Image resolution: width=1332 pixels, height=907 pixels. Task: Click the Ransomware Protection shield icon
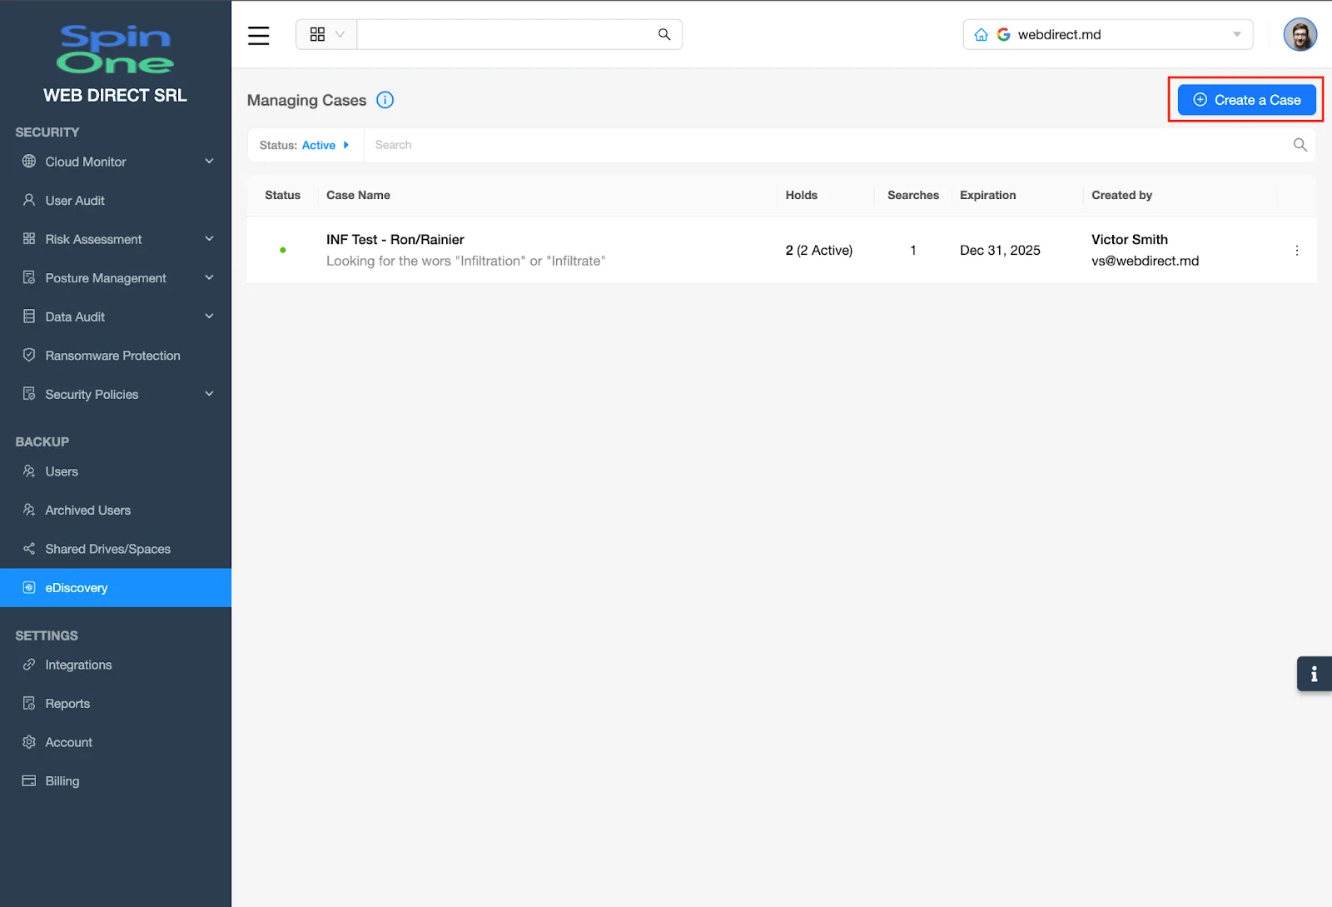point(28,355)
